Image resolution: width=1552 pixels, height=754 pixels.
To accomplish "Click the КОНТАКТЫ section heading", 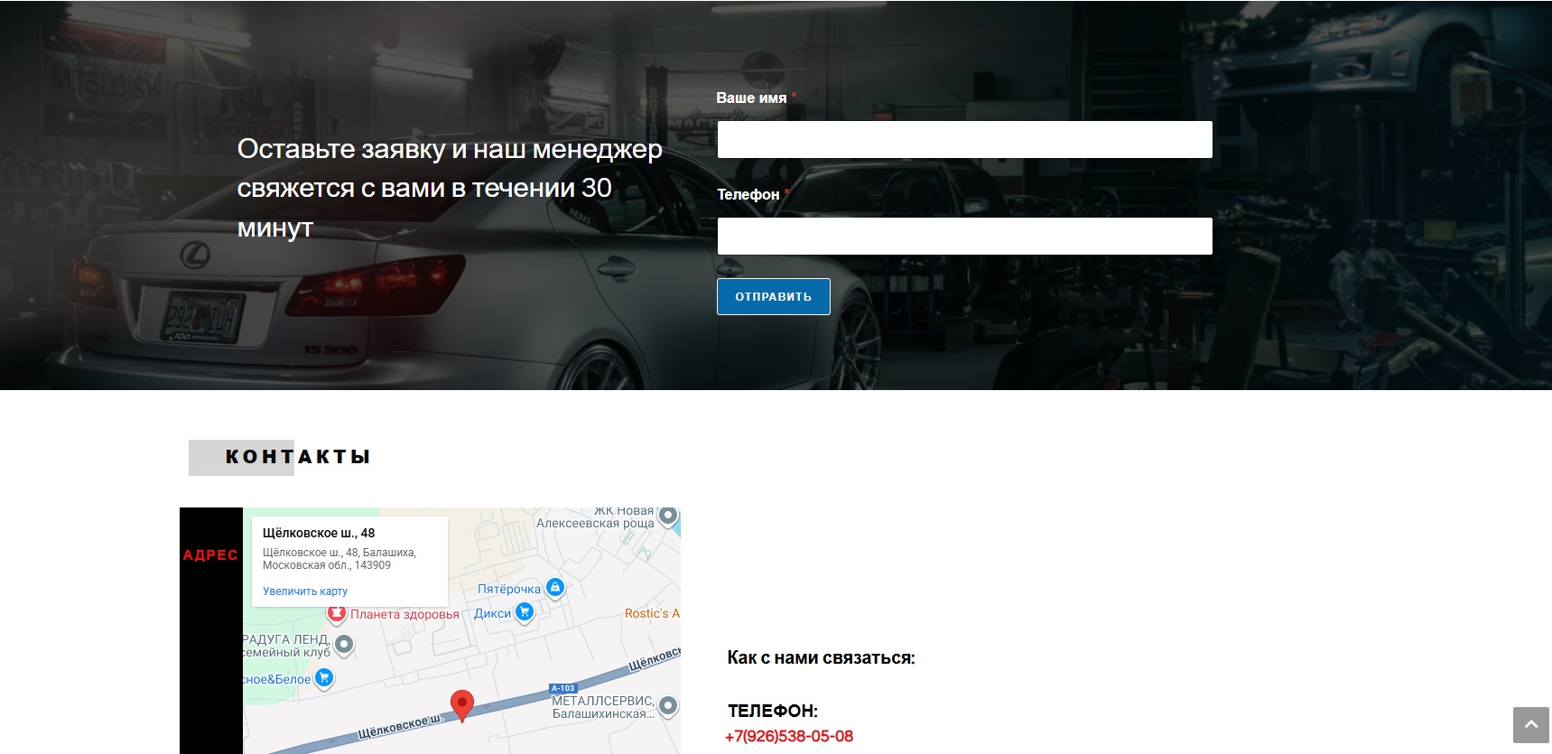I will click(x=297, y=457).
